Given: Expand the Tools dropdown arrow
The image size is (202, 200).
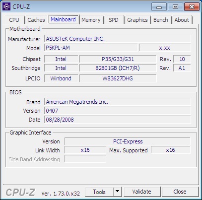Looking at the screenshot, I should click(118, 192).
